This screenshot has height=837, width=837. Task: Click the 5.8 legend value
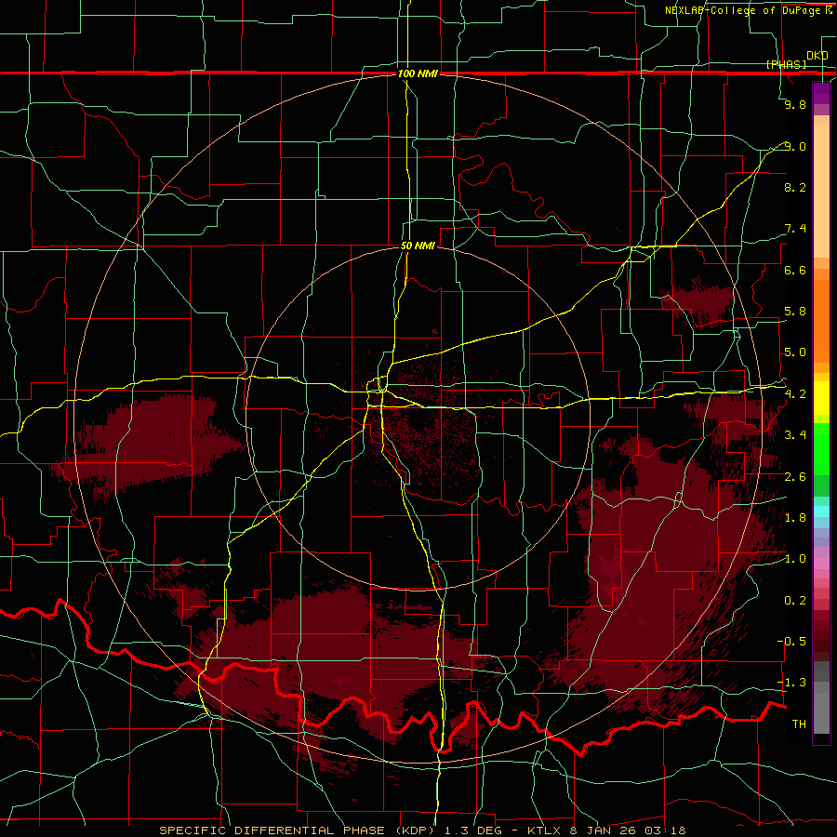795,312
